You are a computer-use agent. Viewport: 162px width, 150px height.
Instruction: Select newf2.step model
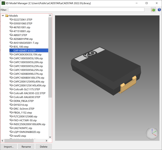(x=20, y=136)
